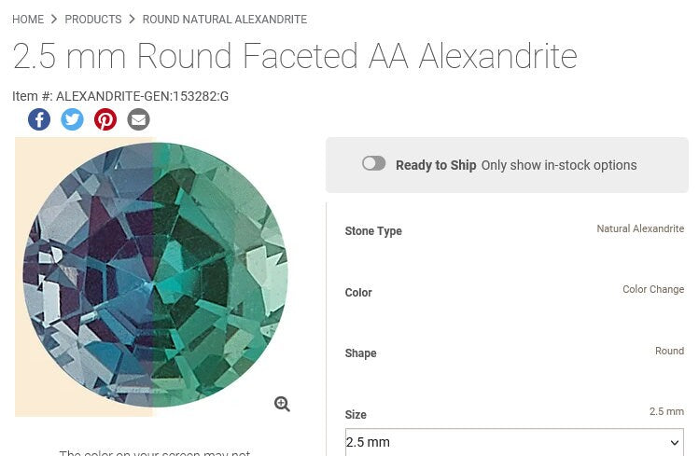Navigate to ROUND NATURAL ALEXANDRITE breadcrumb

pos(224,20)
